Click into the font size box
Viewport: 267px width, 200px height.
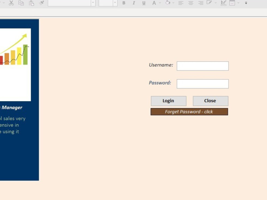coord(106,3)
